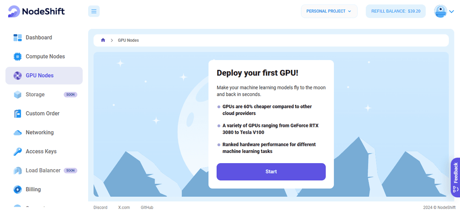Expand the chevron next to avatar
Screen dimensions: 460x213
451,12
